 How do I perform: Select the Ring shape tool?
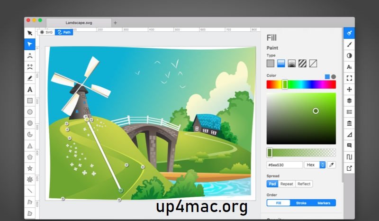[30, 123]
